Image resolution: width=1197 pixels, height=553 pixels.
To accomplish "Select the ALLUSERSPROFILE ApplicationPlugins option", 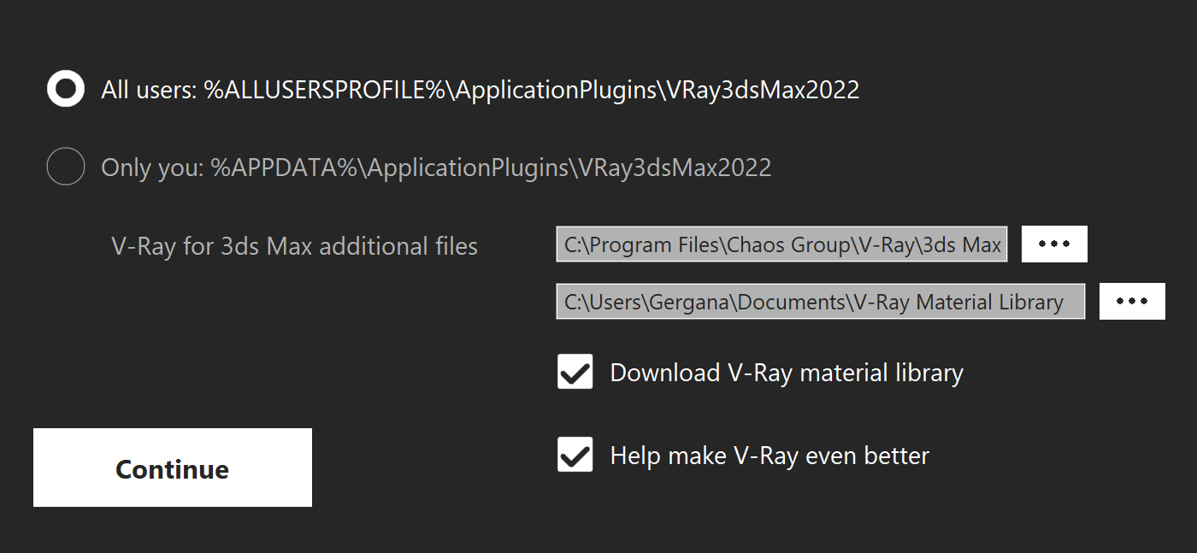I will click(65, 89).
